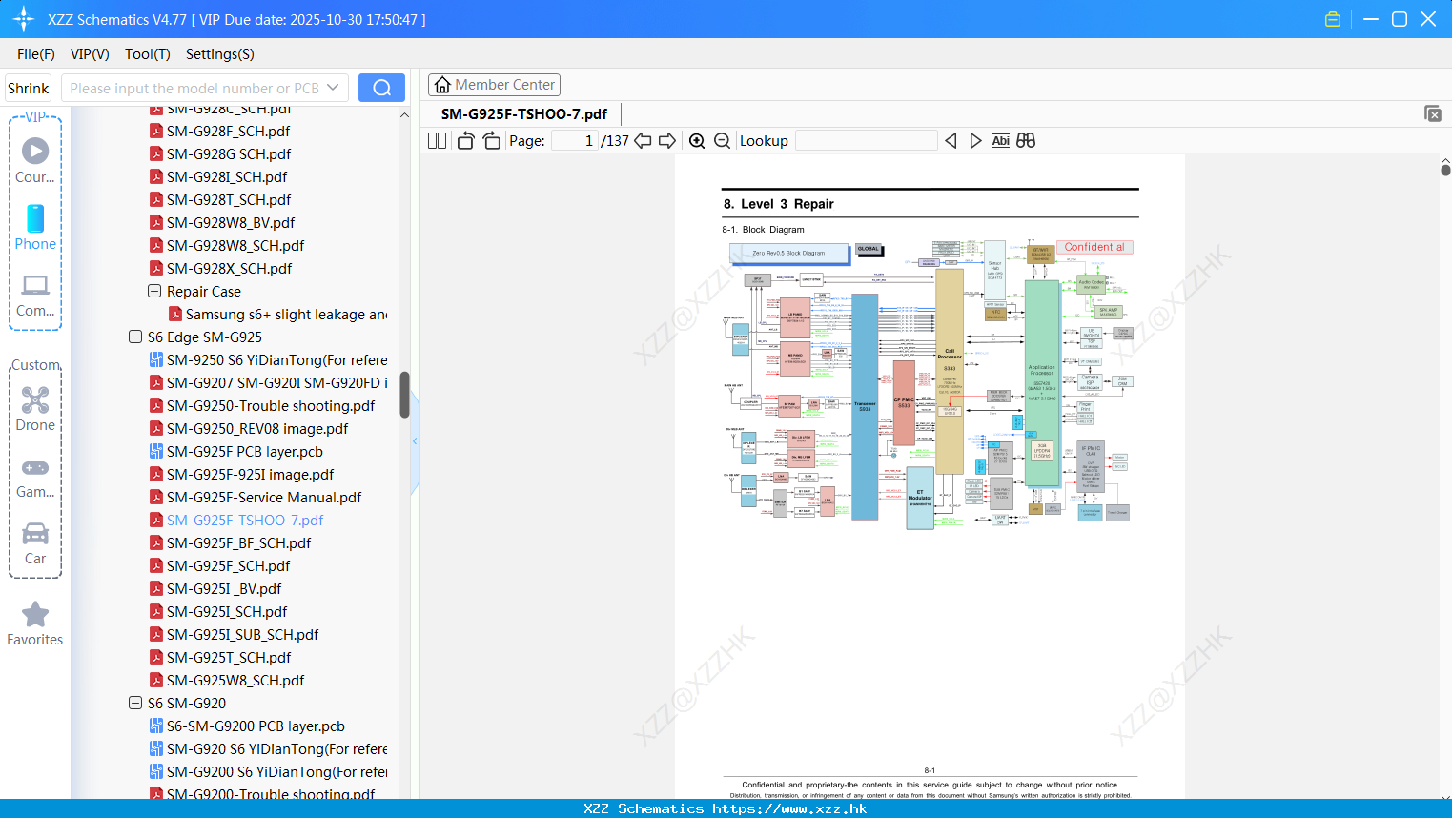Click the PDF viewer scrollbar handle
1452x818 pixels.
1445,169
